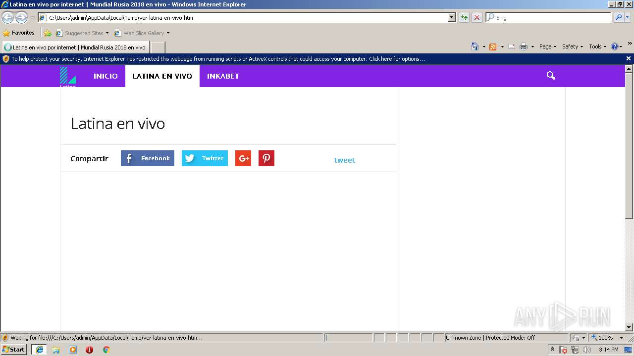634x356 pixels.
Task: Click the Help question mark icon
Action: 615,46
